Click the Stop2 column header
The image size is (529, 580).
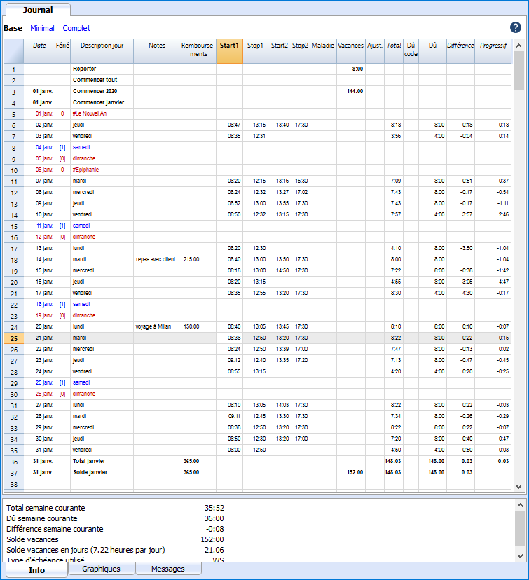pos(301,51)
